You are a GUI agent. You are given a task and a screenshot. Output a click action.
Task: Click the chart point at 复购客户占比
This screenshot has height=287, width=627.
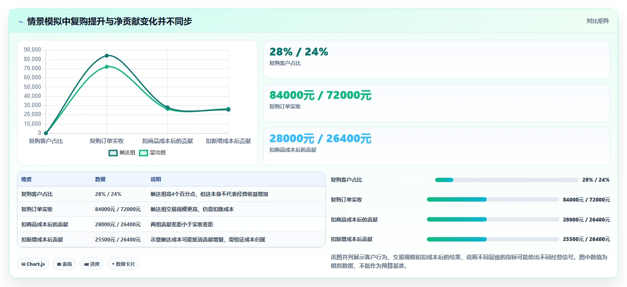(x=46, y=133)
